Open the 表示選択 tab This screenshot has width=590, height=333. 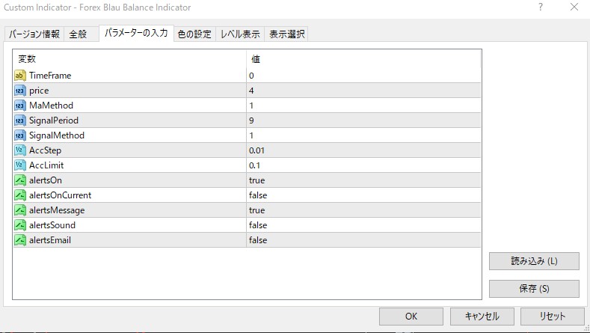point(286,34)
